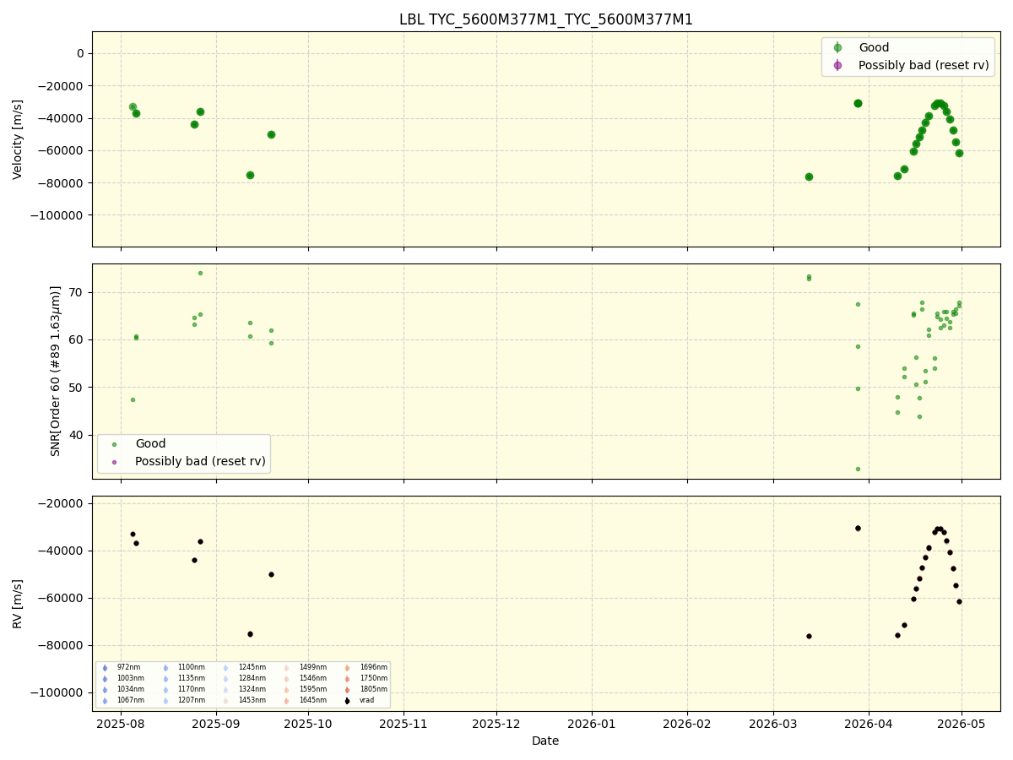Click the 1245nm legend marker
The image size is (1013, 760).
pos(225,668)
